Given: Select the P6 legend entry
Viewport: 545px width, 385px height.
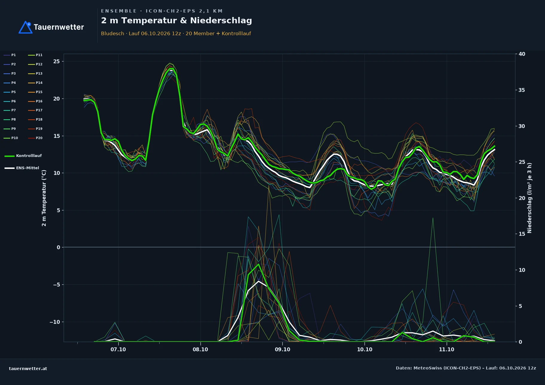Looking at the screenshot, I should tap(10, 101).
